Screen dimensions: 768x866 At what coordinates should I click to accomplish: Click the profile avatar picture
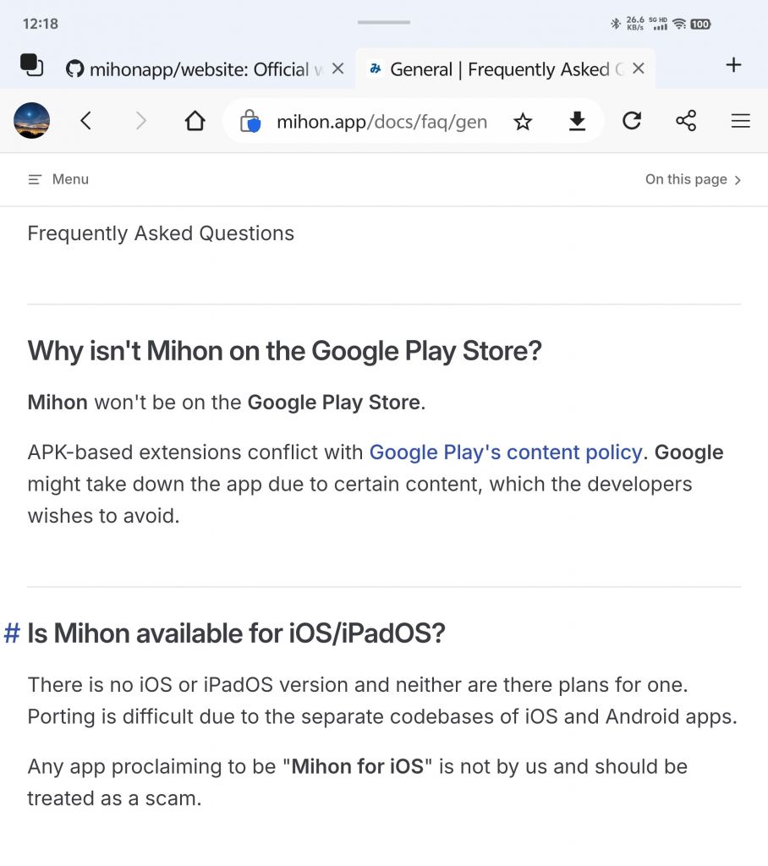point(32,121)
